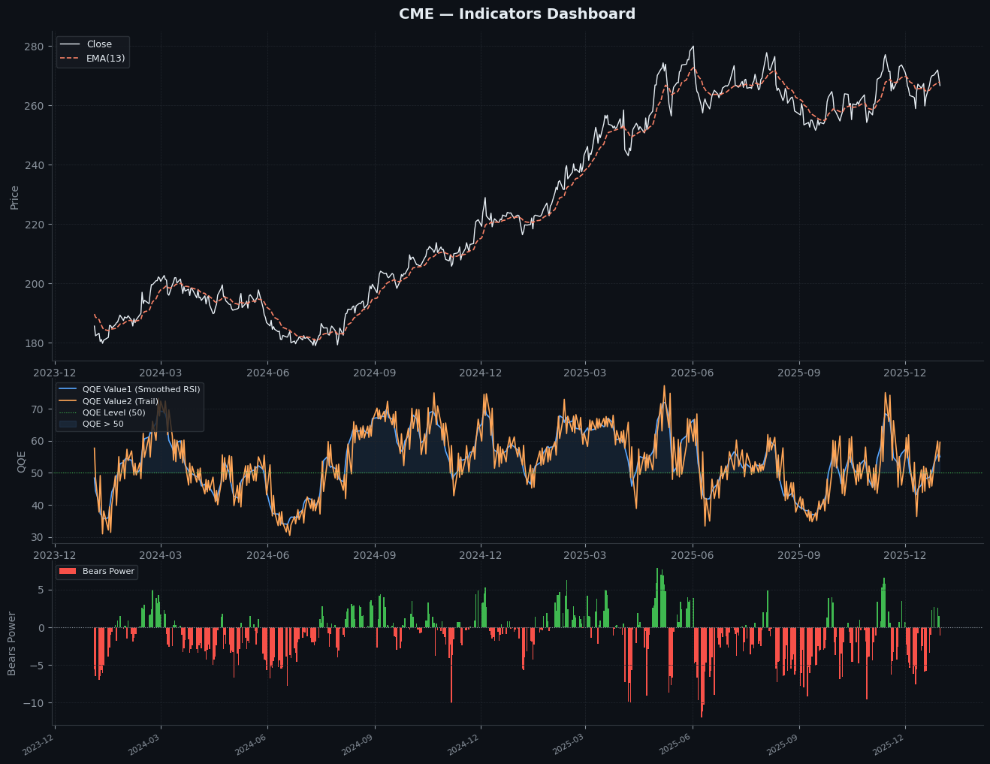Click rotated 2023-12 date under Bears Power chart

[x=39, y=745]
